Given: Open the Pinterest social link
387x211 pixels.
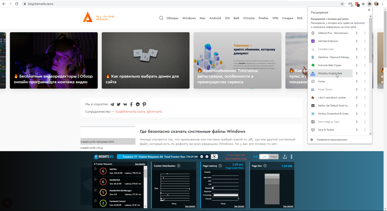Looking at the screenshot, I should pyautogui.click(x=144, y=104).
